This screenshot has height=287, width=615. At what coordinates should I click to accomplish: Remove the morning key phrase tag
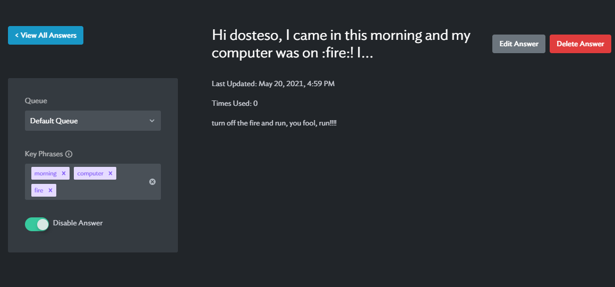(x=64, y=173)
